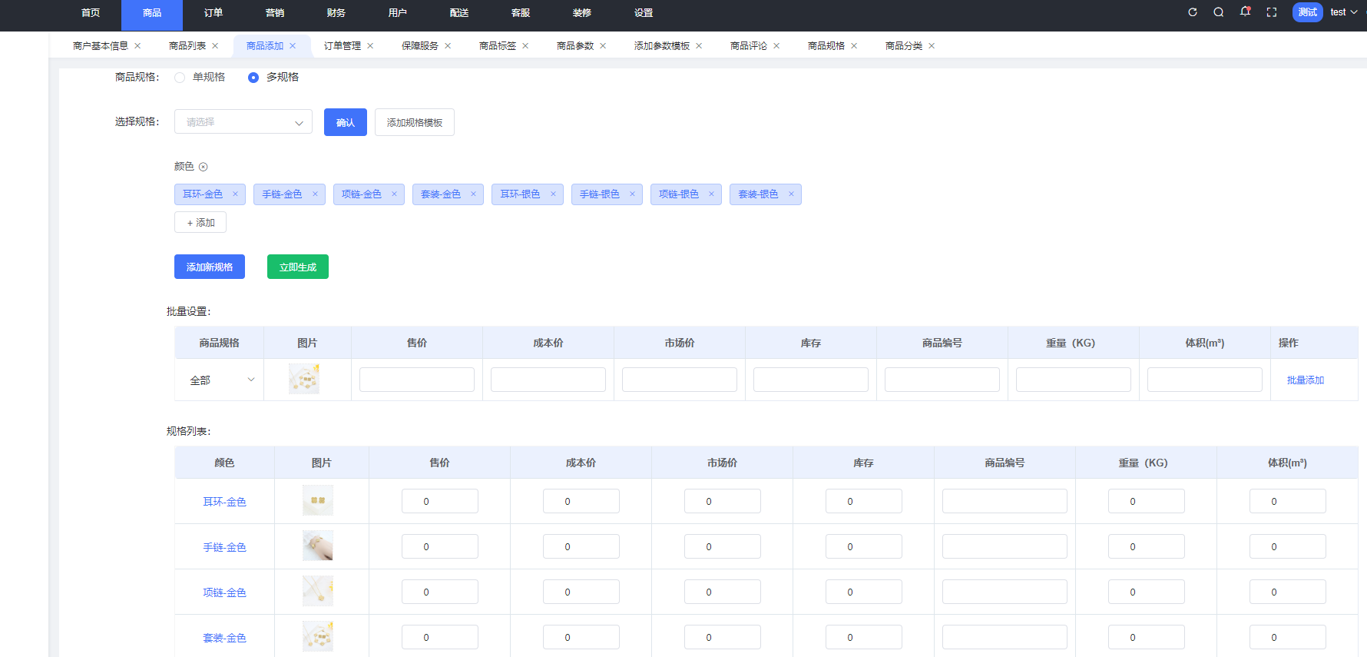Click the 耳环-金色 row image thumbnail
Viewport: 1367px width, 657px height.
[318, 500]
